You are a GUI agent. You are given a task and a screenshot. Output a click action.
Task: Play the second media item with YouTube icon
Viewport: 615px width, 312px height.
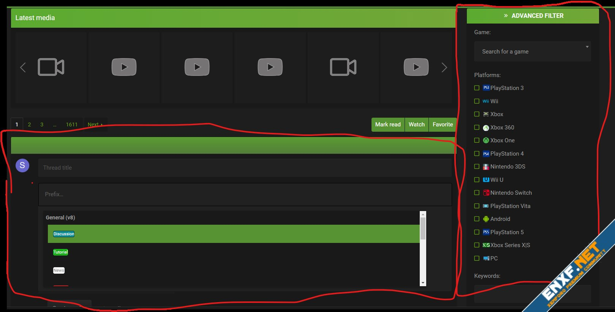(x=124, y=67)
